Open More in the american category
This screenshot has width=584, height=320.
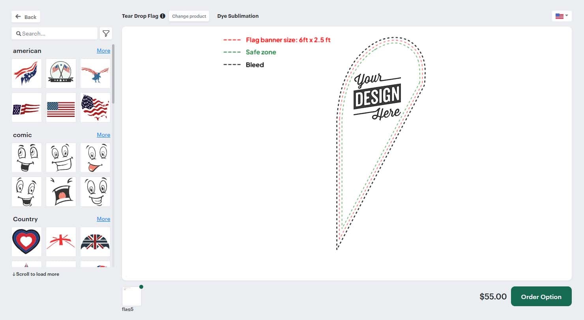pos(103,51)
